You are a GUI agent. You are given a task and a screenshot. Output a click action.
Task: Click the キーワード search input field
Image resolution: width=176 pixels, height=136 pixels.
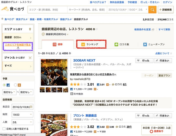[x=87, y=10]
